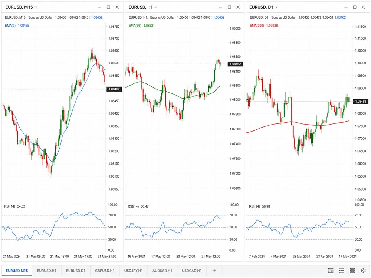
Task: Switch to the EURUSD,D1 tab
Action: (75, 271)
